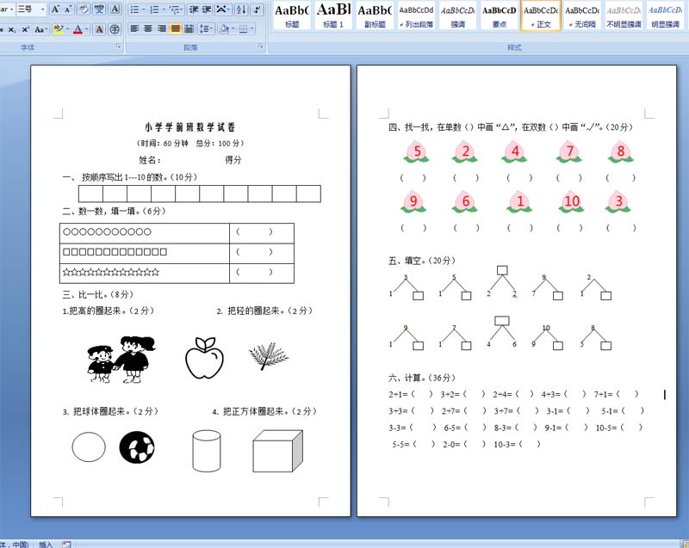Screen dimensions: 689x548
Task: Toggle superscript formatting
Action: point(26,29)
